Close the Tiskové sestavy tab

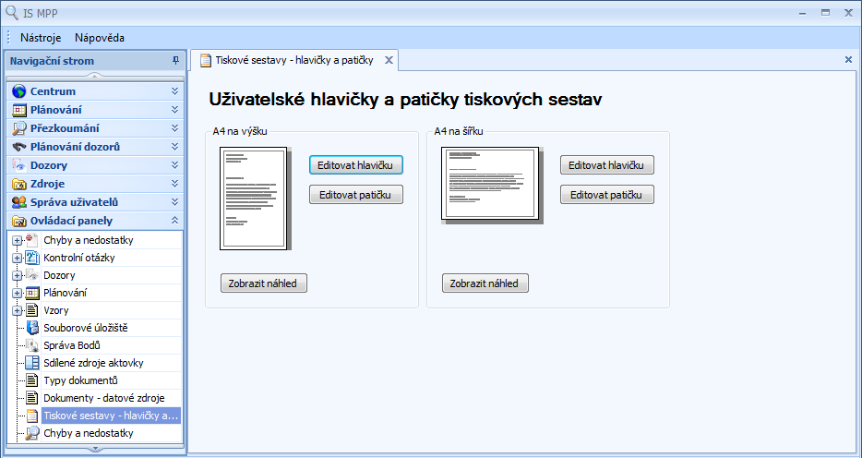pyautogui.click(x=389, y=60)
